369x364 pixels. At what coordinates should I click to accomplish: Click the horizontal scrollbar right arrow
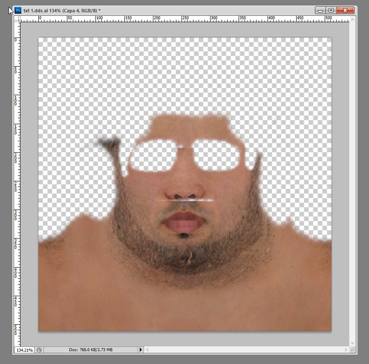click(346, 350)
